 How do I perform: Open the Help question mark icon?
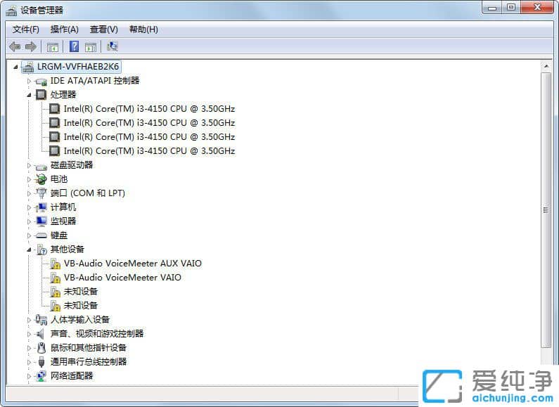point(74,46)
